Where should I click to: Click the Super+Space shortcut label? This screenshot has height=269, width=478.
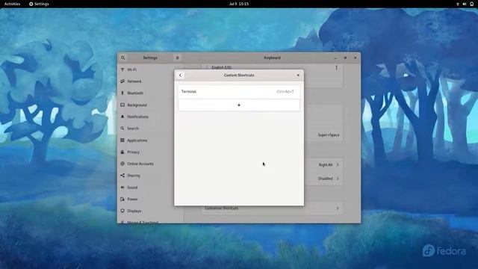coord(329,134)
